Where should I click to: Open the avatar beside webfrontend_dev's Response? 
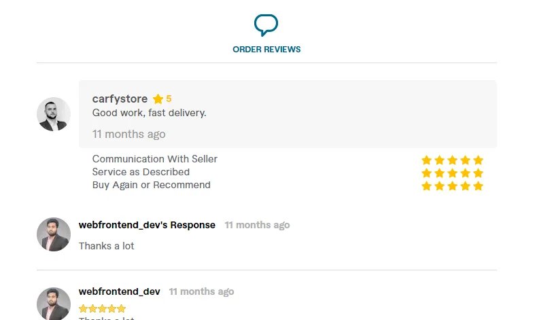[54, 234]
